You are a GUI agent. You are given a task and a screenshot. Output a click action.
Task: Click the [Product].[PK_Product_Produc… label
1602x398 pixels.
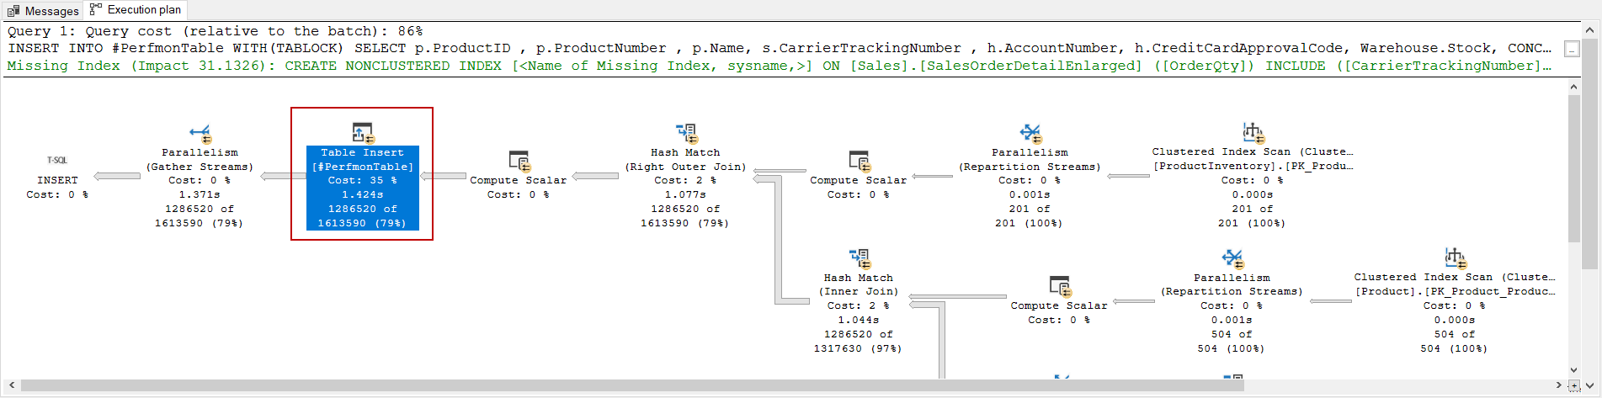click(1455, 291)
